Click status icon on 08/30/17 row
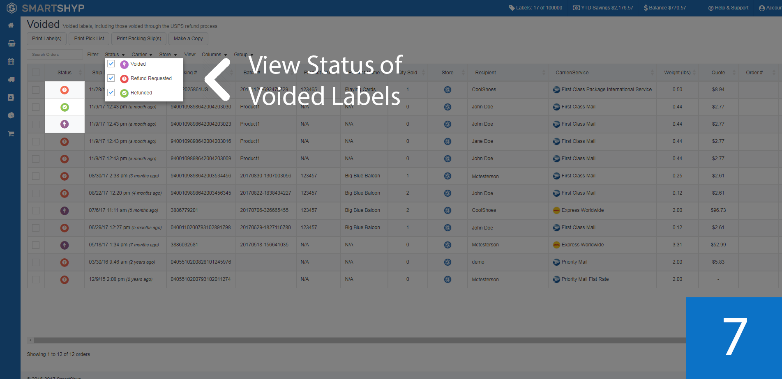This screenshot has width=782, height=379. [x=65, y=176]
